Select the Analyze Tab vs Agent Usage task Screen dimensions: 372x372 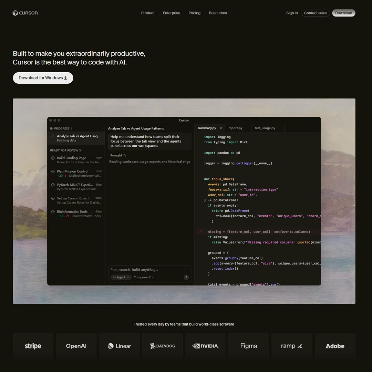pyautogui.click(x=76, y=138)
